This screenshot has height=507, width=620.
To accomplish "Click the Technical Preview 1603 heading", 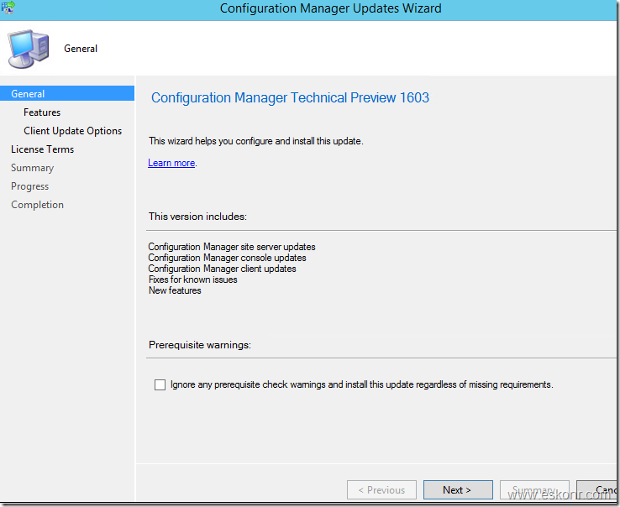I will point(290,98).
